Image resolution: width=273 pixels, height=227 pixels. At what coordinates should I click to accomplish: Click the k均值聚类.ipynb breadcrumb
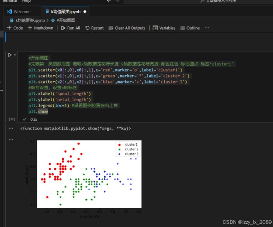pyautogui.click(x=30, y=21)
